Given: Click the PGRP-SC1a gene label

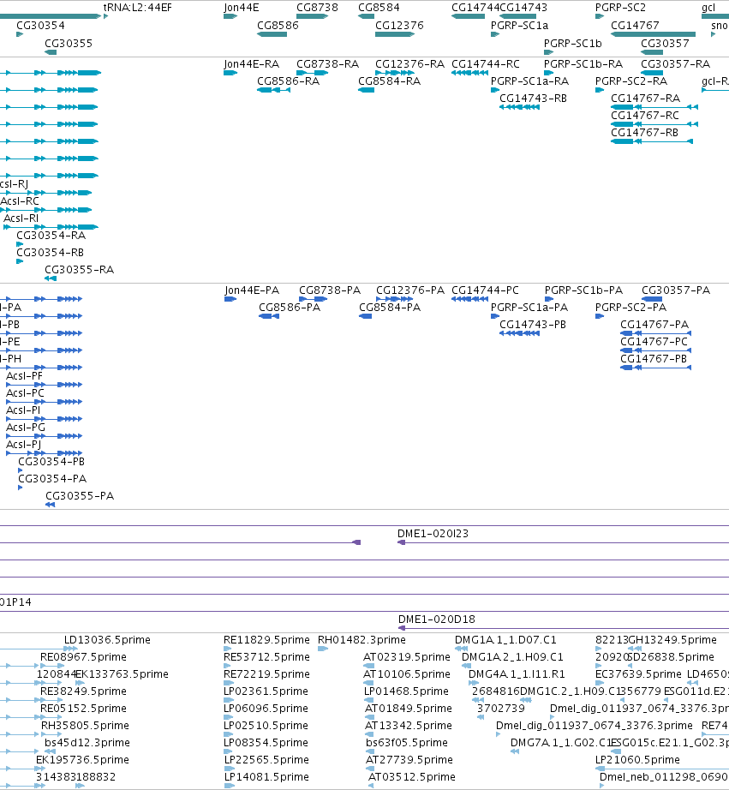Looking at the screenshot, I should point(519,25).
